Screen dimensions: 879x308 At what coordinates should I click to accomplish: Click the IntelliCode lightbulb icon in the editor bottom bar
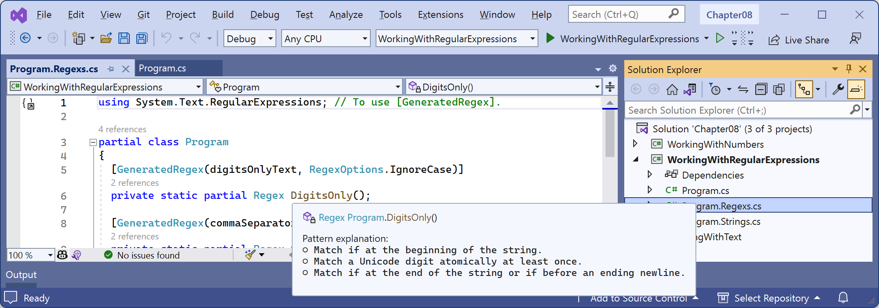click(x=77, y=255)
